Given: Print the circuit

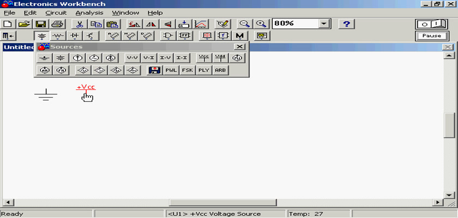Looking at the screenshot, I should pyautogui.click(x=57, y=24).
